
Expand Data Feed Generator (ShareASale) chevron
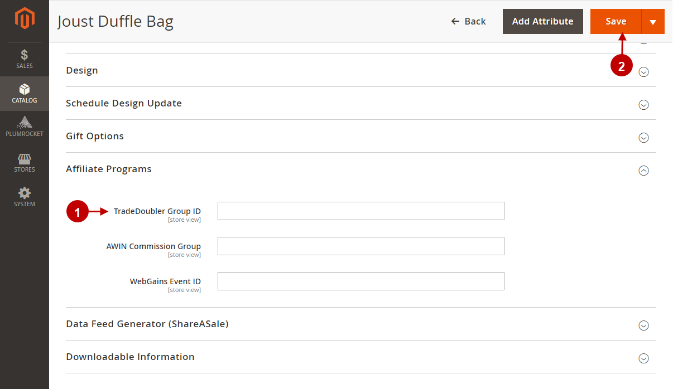pos(644,325)
